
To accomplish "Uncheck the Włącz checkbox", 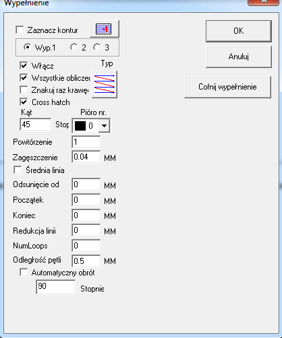I will pyautogui.click(x=24, y=65).
